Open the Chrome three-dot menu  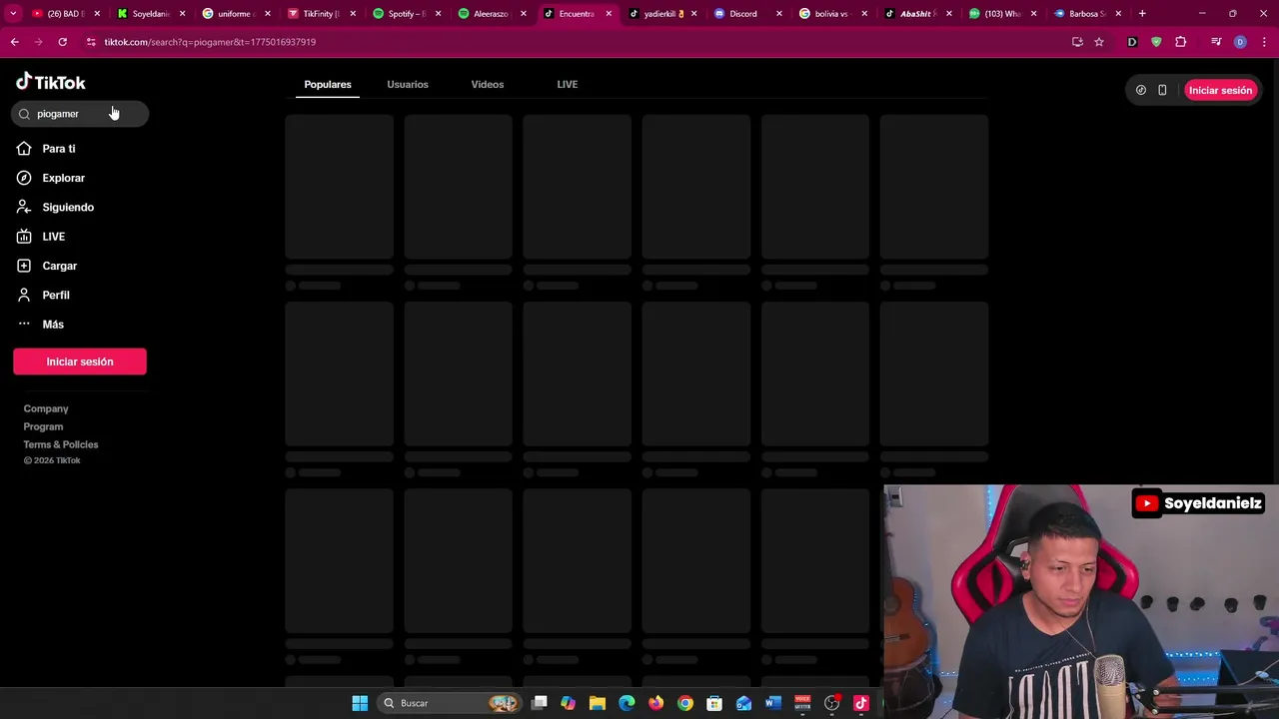1264,42
